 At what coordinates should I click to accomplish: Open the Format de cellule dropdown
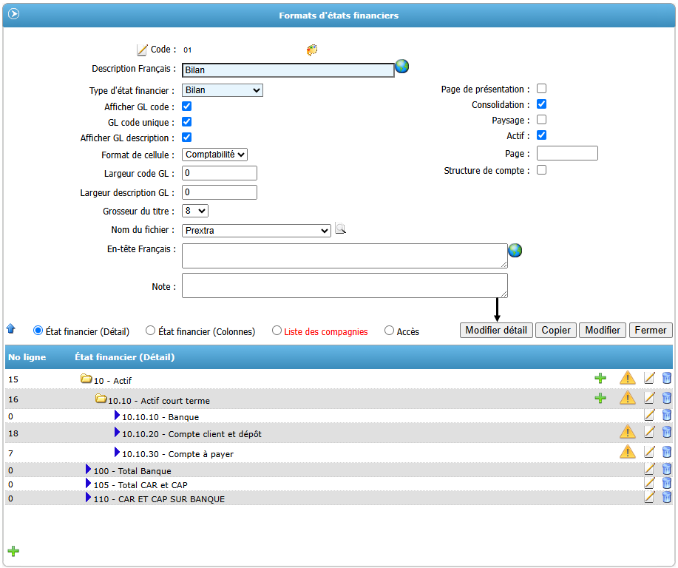[214, 155]
